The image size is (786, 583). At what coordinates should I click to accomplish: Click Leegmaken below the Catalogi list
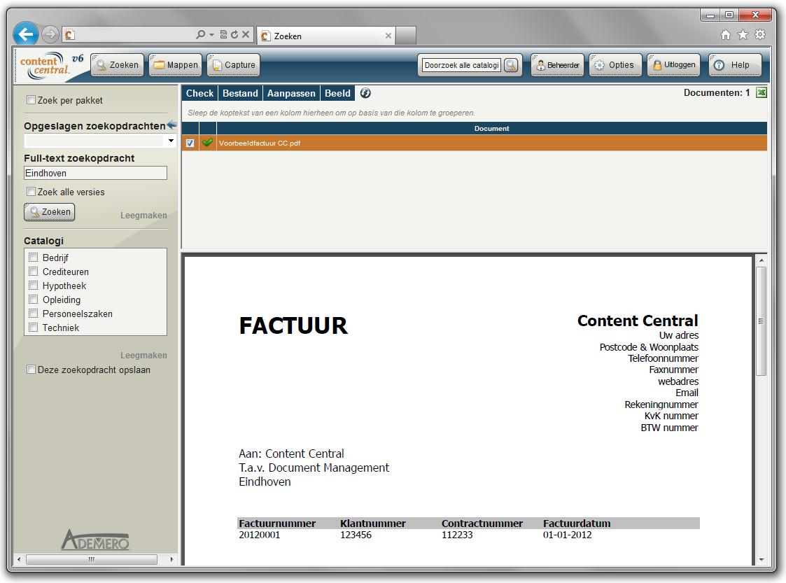tap(143, 355)
